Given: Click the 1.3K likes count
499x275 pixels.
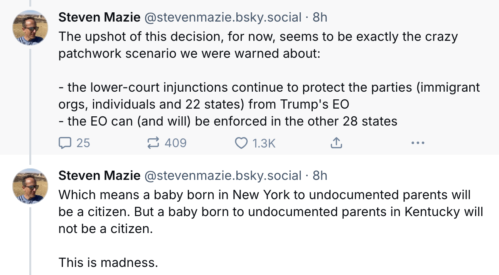Looking at the screenshot, I should point(264,143).
